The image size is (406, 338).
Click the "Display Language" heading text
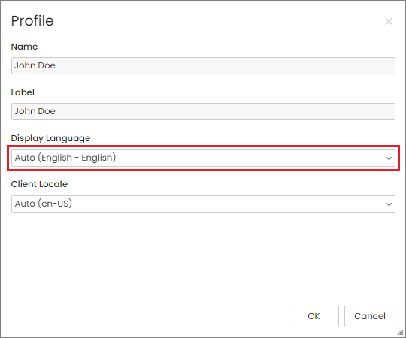[51, 138]
